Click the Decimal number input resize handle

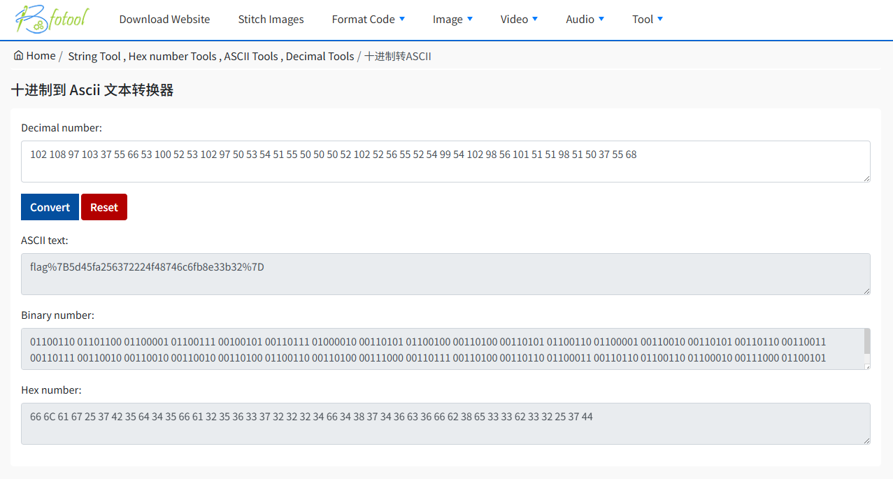click(866, 178)
